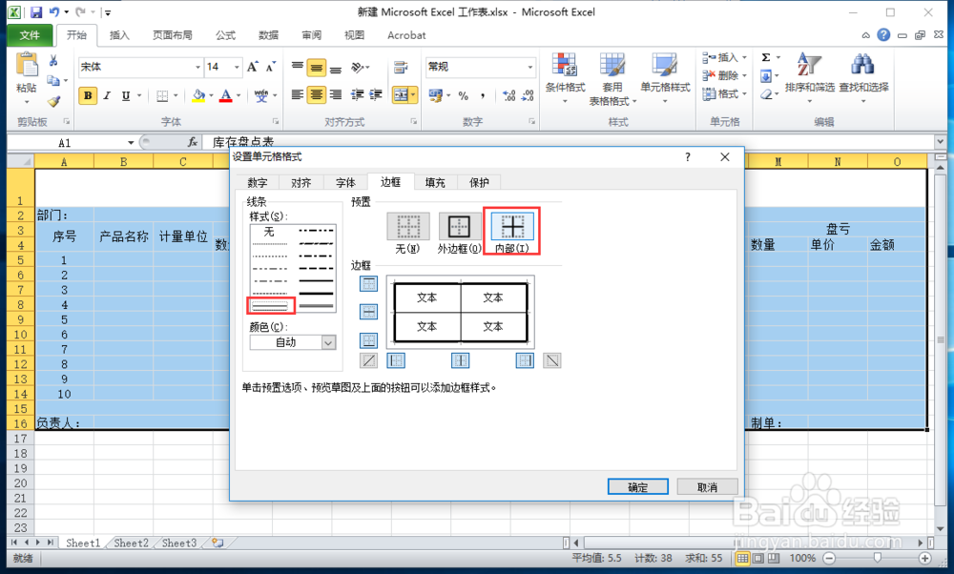Open the Sheet2 worksheet tab
954x574 pixels.
tap(131, 543)
